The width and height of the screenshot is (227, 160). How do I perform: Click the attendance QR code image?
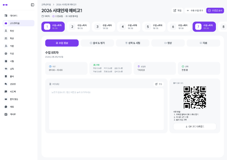(195, 97)
